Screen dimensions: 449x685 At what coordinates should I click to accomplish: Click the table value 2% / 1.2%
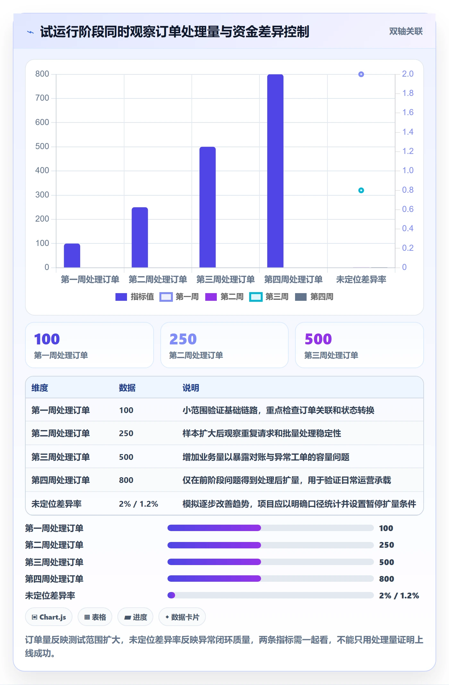pyautogui.click(x=139, y=504)
